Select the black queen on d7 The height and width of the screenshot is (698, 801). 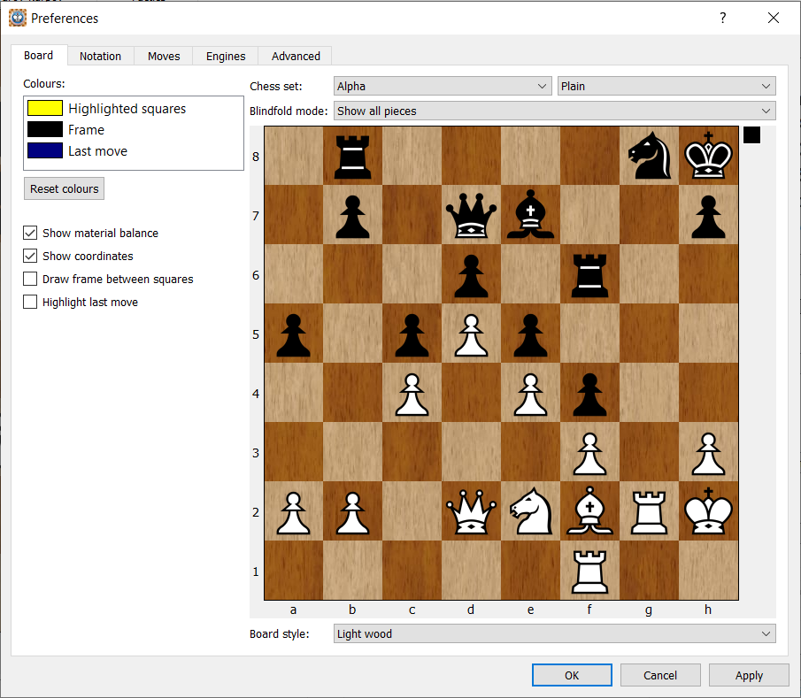[471, 215]
